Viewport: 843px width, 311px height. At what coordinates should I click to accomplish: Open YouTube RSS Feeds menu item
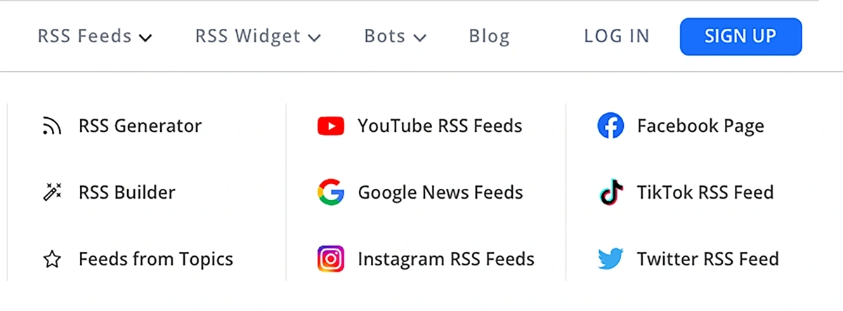point(440,126)
